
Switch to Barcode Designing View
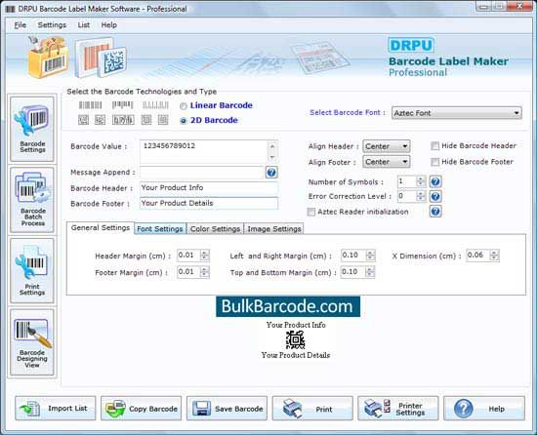pyautogui.click(x=32, y=342)
